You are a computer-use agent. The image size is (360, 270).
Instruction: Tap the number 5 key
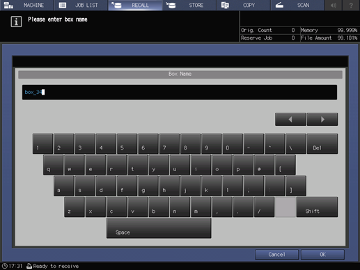[x=127, y=143]
